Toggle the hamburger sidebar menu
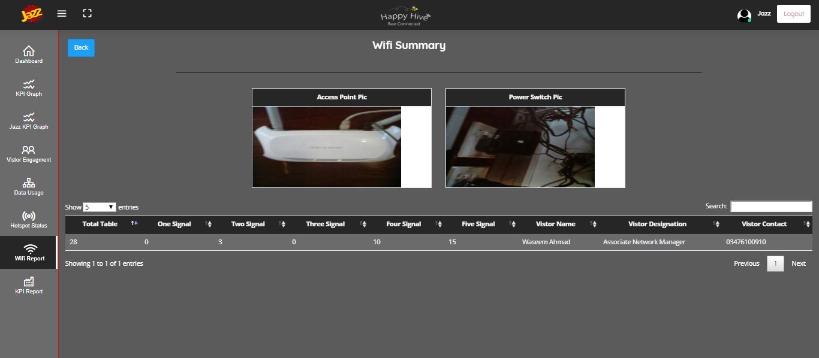 click(x=62, y=13)
